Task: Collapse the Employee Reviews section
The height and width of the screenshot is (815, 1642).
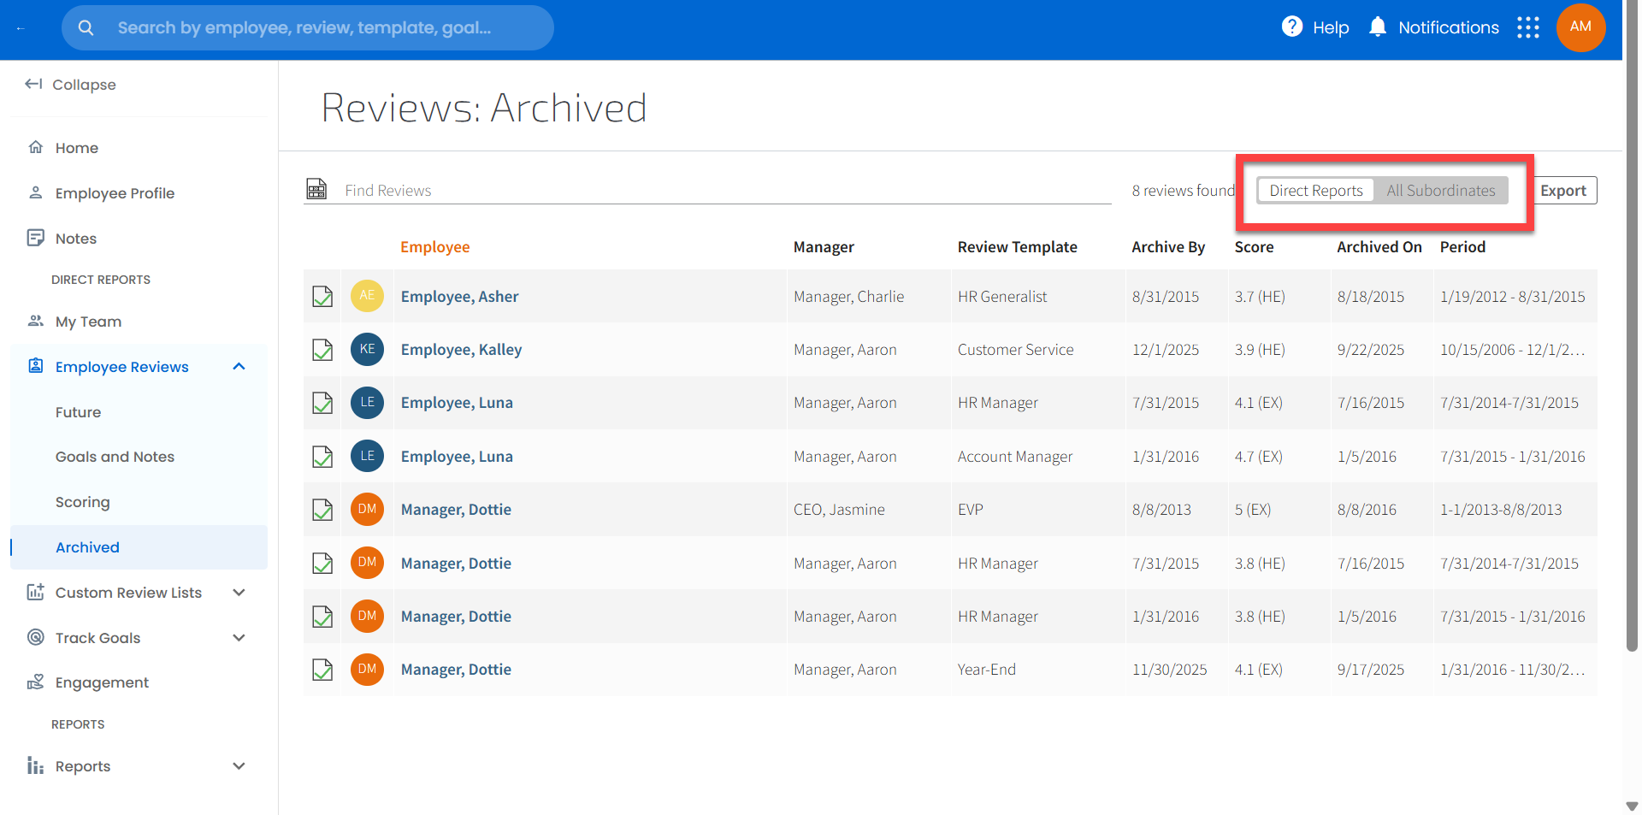Action: pyautogui.click(x=239, y=367)
